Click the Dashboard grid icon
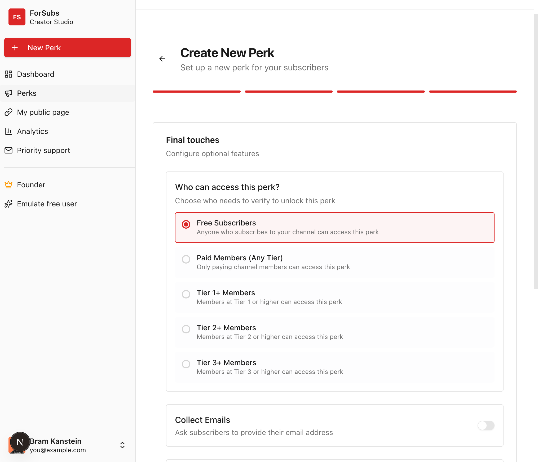The image size is (538, 462). [8, 74]
